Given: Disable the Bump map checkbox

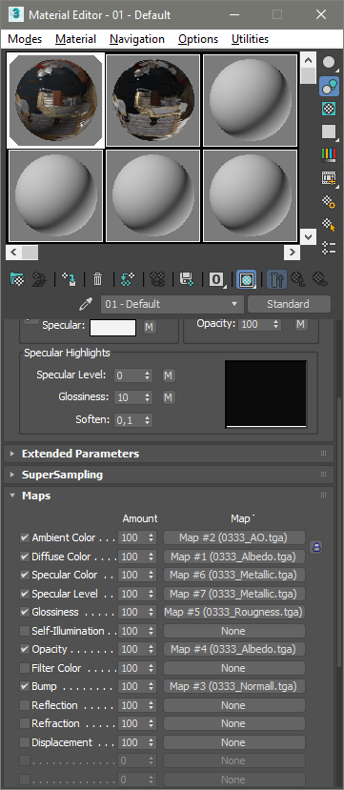Looking at the screenshot, I should [24, 686].
